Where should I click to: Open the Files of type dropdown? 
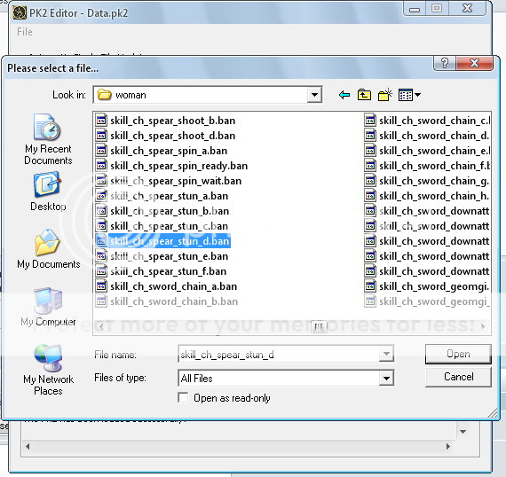click(x=386, y=378)
